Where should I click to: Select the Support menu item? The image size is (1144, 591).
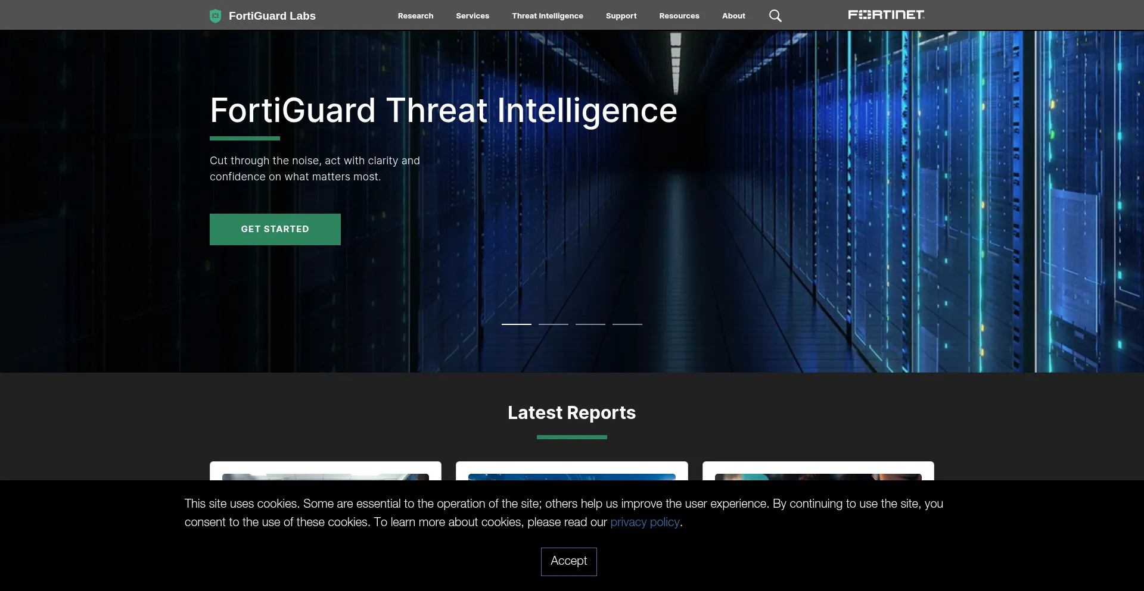[621, 16]
